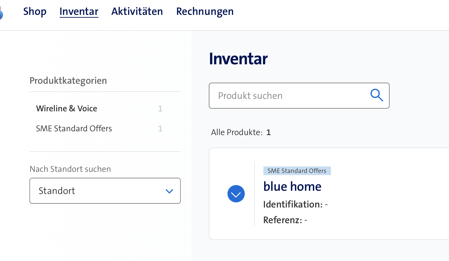Click the SME Standard Offers tag badge
449x261 pixels.
297,171
